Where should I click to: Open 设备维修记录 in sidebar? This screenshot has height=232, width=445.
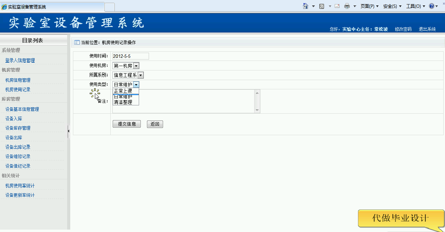click(x=18, y=156)
